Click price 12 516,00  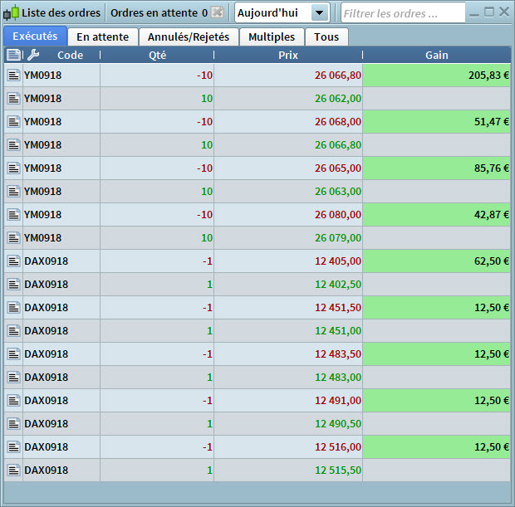[338, 447]
